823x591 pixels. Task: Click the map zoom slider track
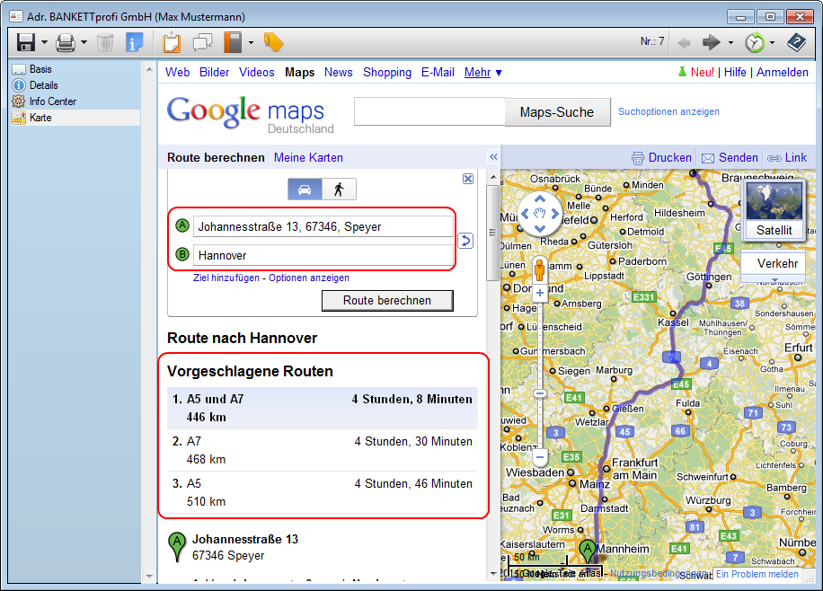tap(539, 359)
